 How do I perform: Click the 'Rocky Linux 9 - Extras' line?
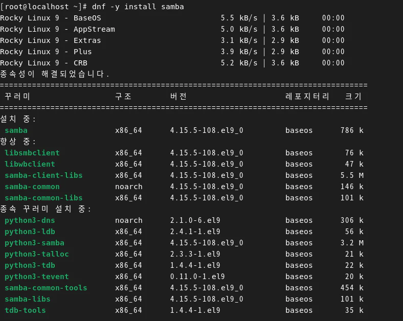coord(172,40)
